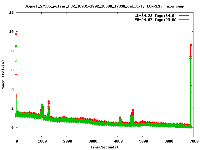Select the YR-24.97 Tsys:25.59 legend label
The width and height of the screenshot is (200, 150).
pyautogui.click(x=156, y=20)
